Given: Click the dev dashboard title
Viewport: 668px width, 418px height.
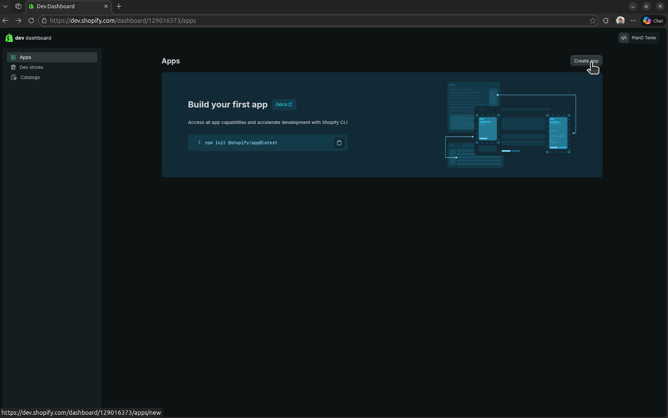Looking at the screenshot, I should tap(33, 38).
